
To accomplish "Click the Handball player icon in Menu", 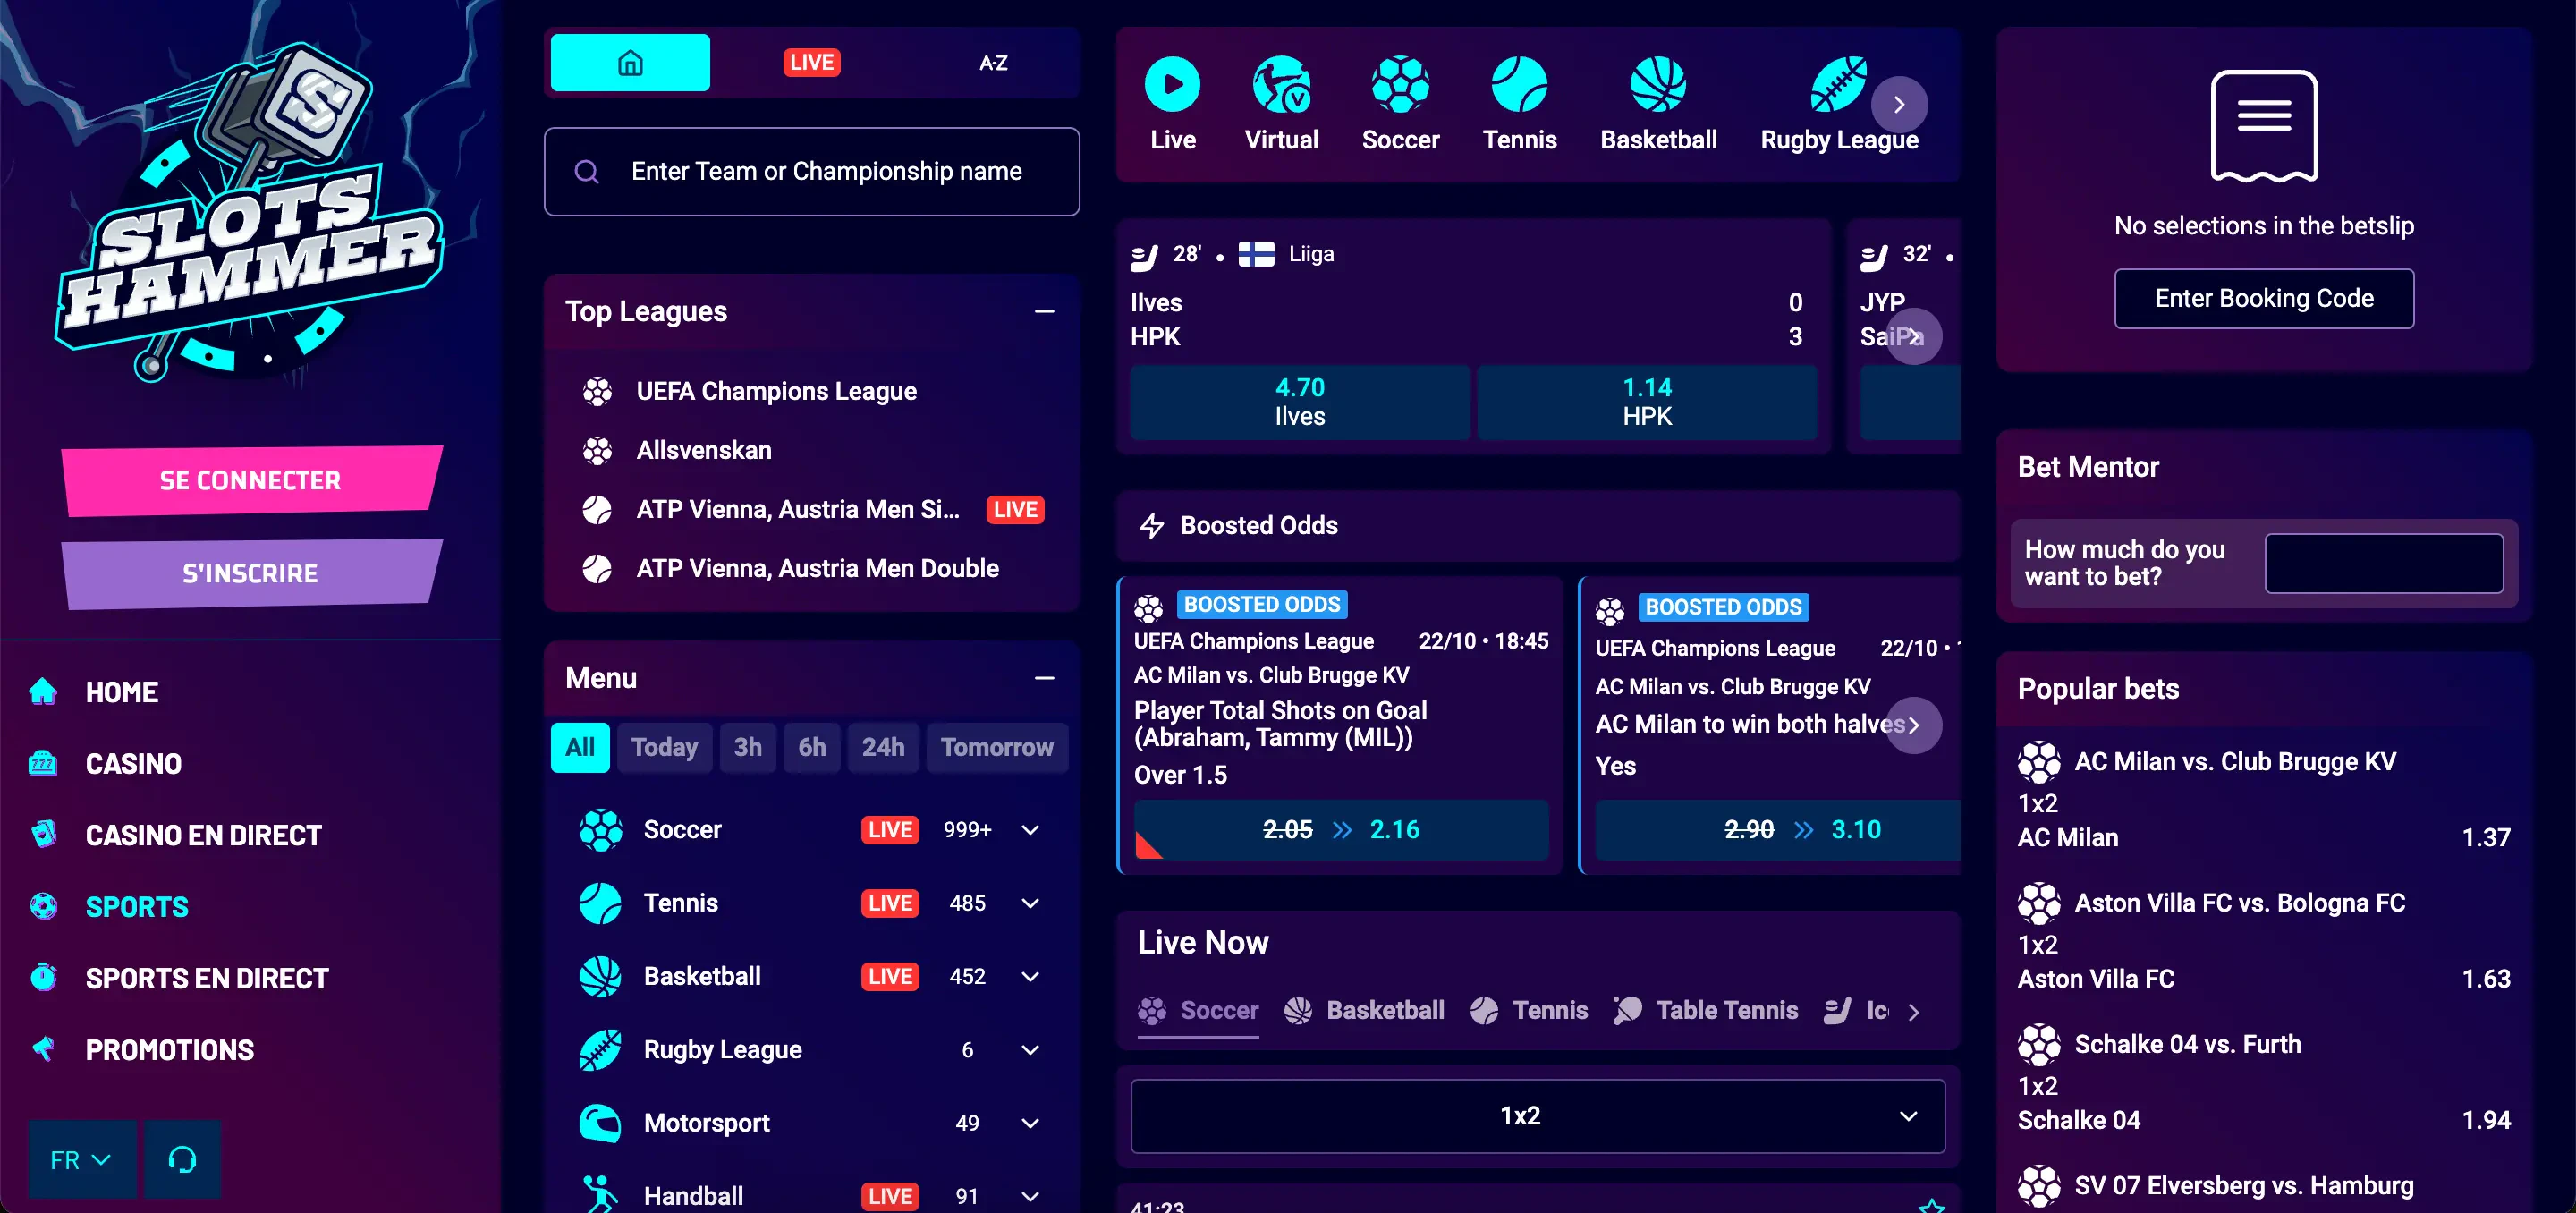I will 600,1194.
